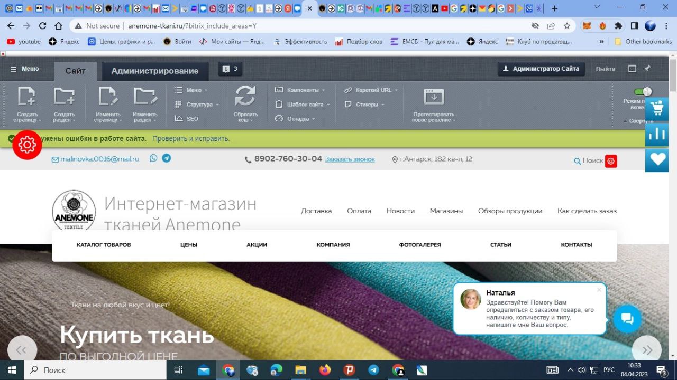Open Chrome extensions puzzle icon
Screen dimensions: 677x380
618,25
